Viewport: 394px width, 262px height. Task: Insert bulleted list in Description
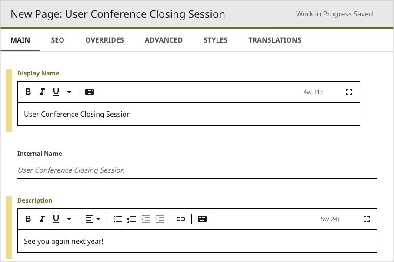(117, 219)
